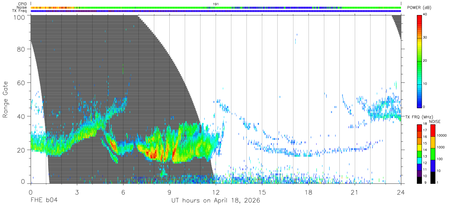Click the 0 range gate tick label

pyautogui.click(x=23, y=182)
